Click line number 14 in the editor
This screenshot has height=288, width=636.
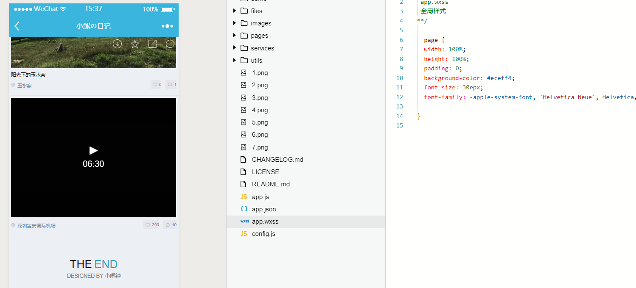point(399,116)
